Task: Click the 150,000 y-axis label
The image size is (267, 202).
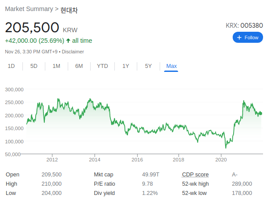Action: 15,128
